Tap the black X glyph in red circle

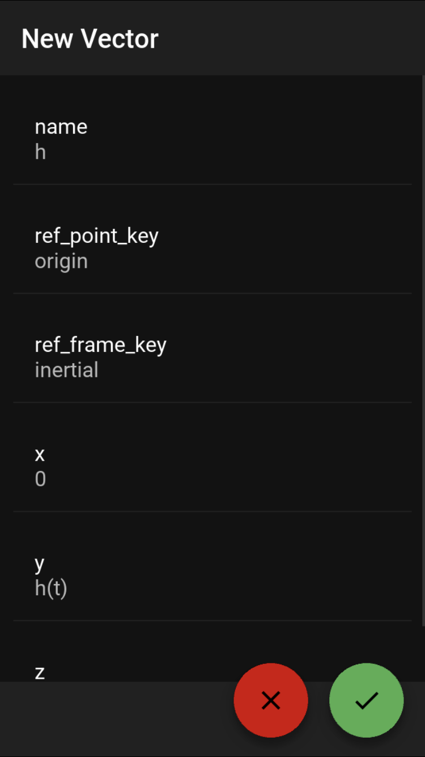coord(271,701)
